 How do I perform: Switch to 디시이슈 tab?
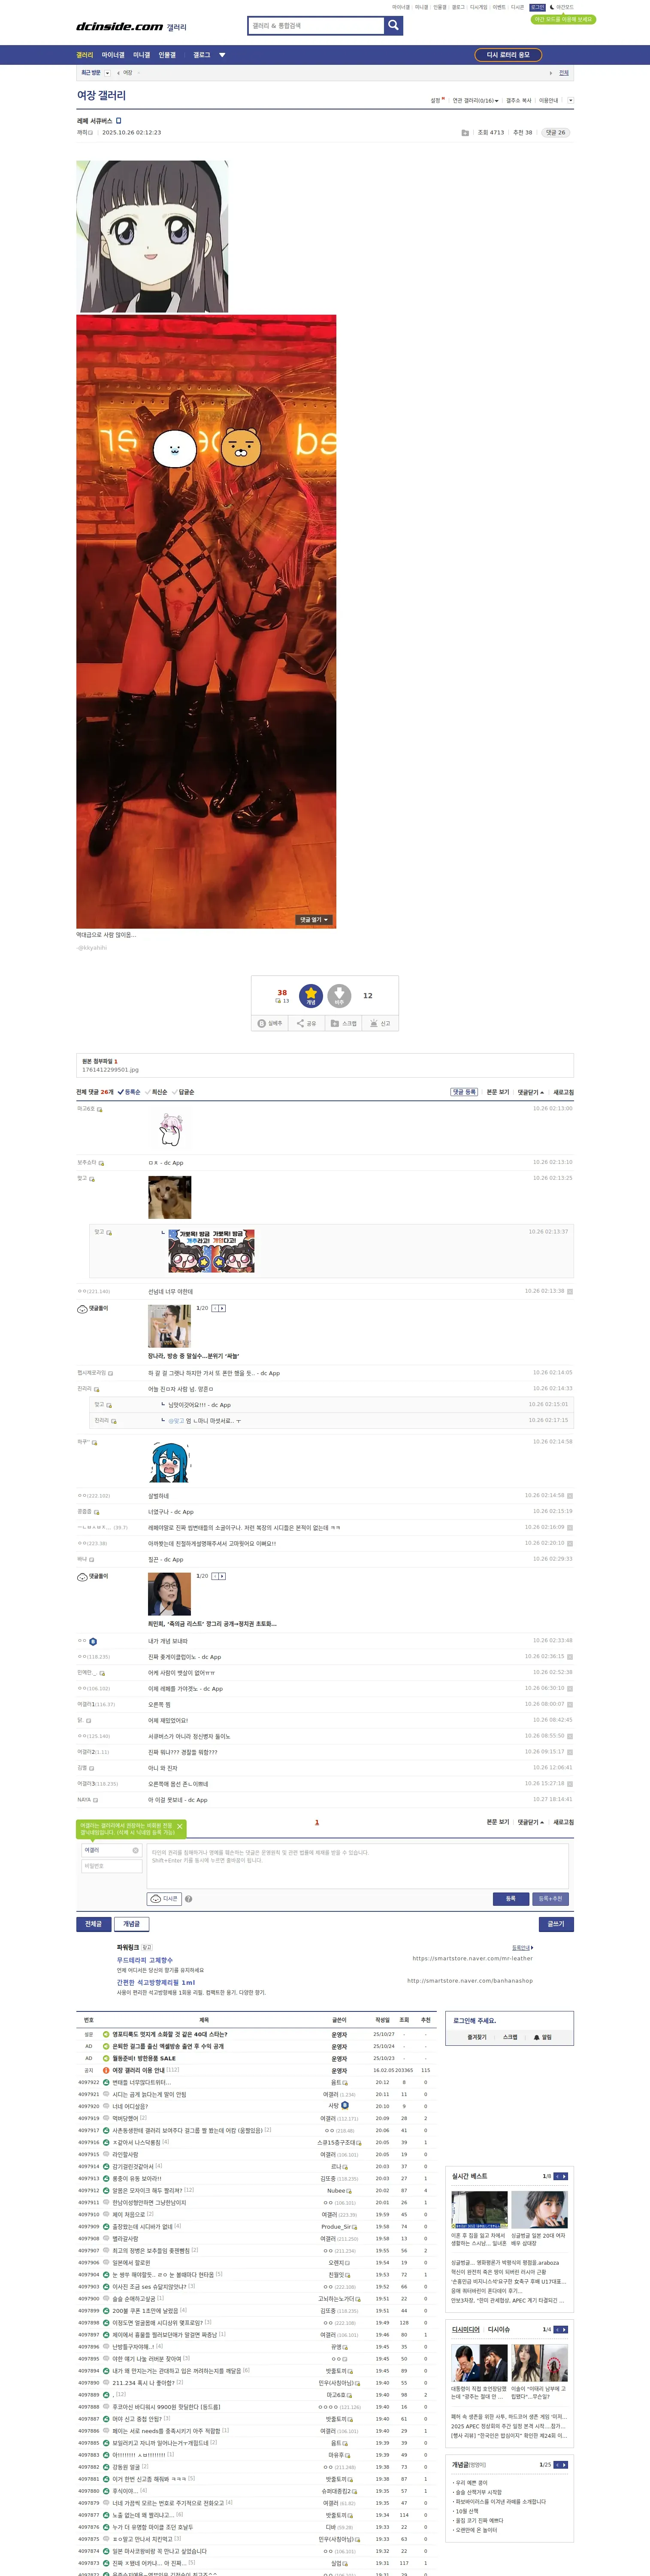(498, 2329)
